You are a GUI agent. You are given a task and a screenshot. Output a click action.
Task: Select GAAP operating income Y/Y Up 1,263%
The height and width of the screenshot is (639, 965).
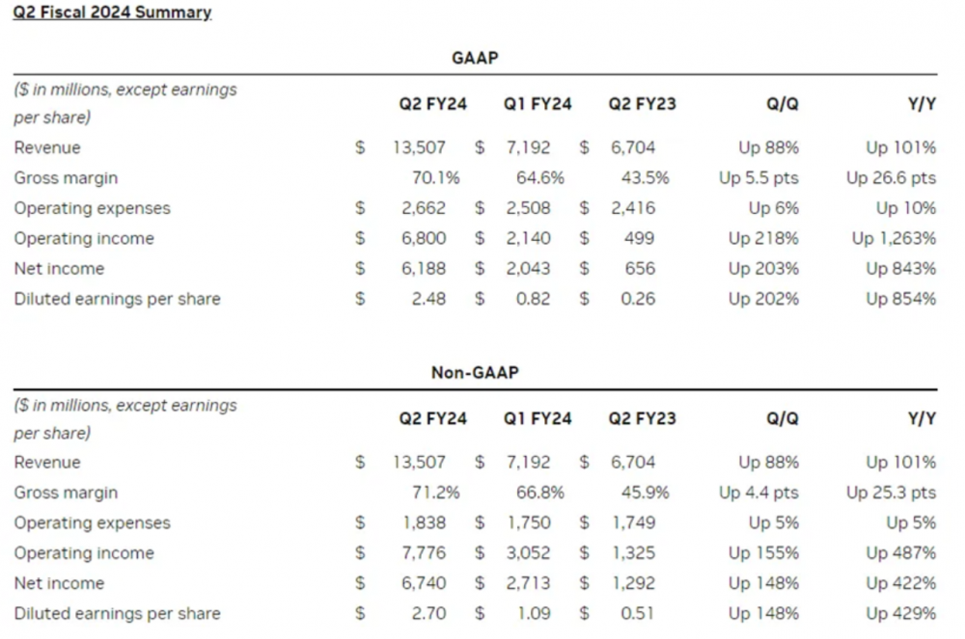click(894, 238)
